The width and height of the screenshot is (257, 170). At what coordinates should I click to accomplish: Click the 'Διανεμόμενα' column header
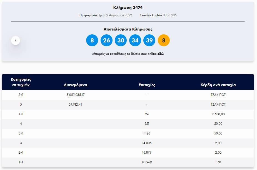click(x=75, y=85)
